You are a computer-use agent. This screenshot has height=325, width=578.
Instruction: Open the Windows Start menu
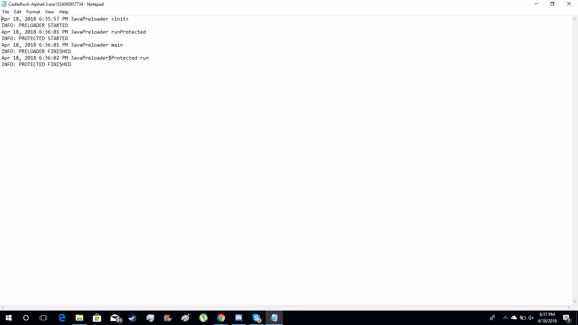coord(9,318)
